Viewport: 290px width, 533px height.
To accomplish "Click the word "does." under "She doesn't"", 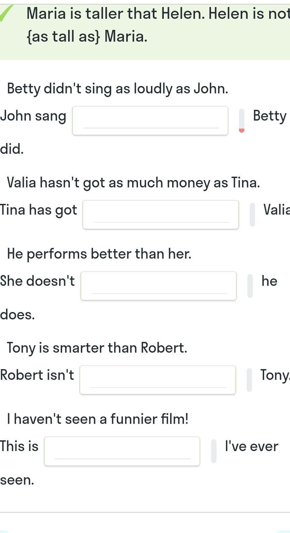I will click(x=17, y=315).
